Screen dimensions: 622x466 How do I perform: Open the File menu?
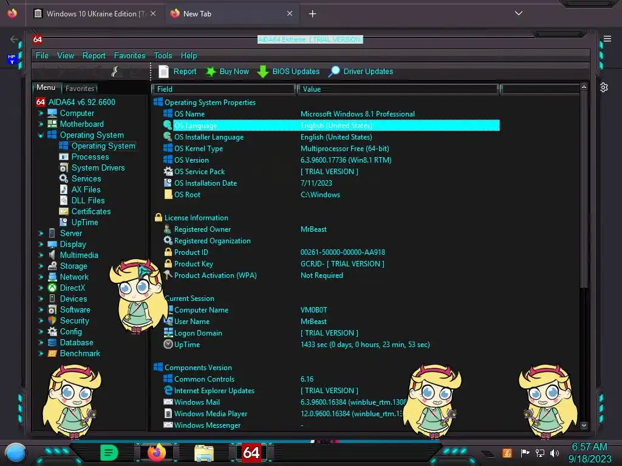(42, 55)
